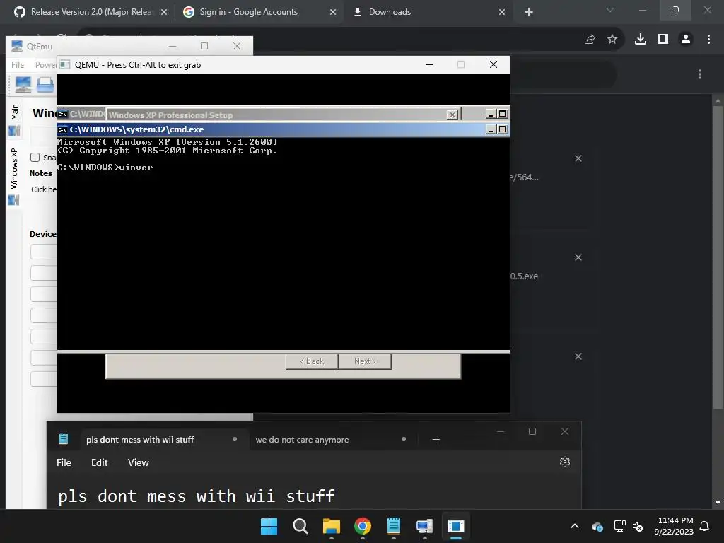724x543 pixels.
Task: Click the network status tray icon
Action: point(619,526)
